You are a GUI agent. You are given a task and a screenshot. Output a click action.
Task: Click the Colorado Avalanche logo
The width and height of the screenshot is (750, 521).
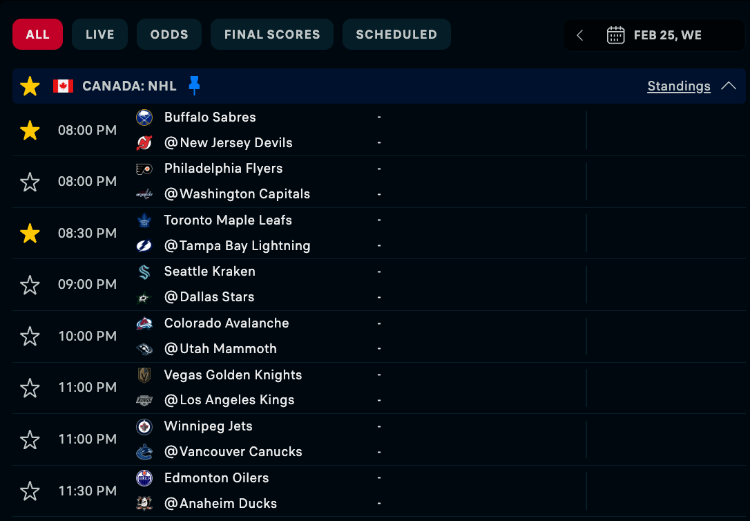coord(144,323)
